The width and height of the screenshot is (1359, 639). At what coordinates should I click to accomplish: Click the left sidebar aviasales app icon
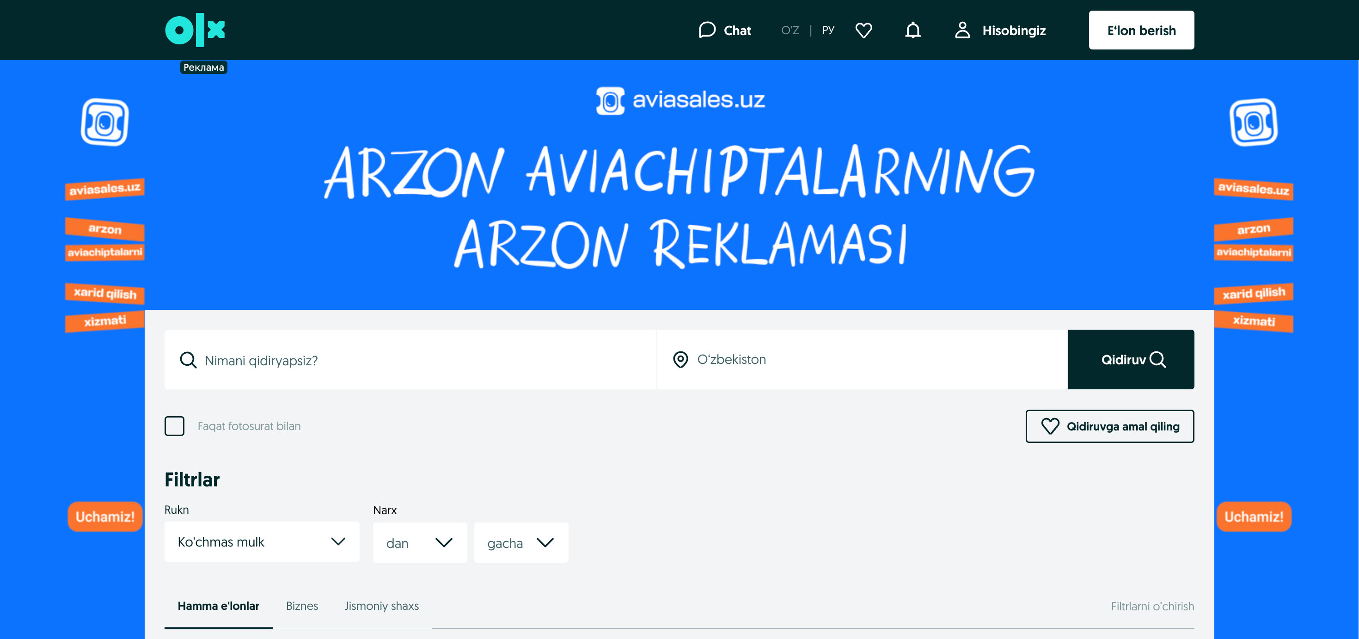104,122
